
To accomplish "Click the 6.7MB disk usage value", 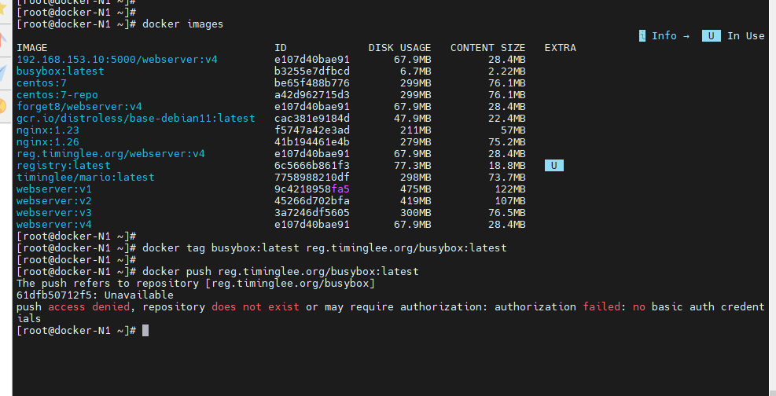I will (x=416, y=71).
